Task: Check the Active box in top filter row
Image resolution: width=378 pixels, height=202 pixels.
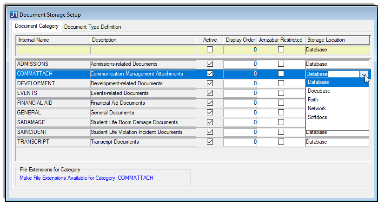Action: 210,50
